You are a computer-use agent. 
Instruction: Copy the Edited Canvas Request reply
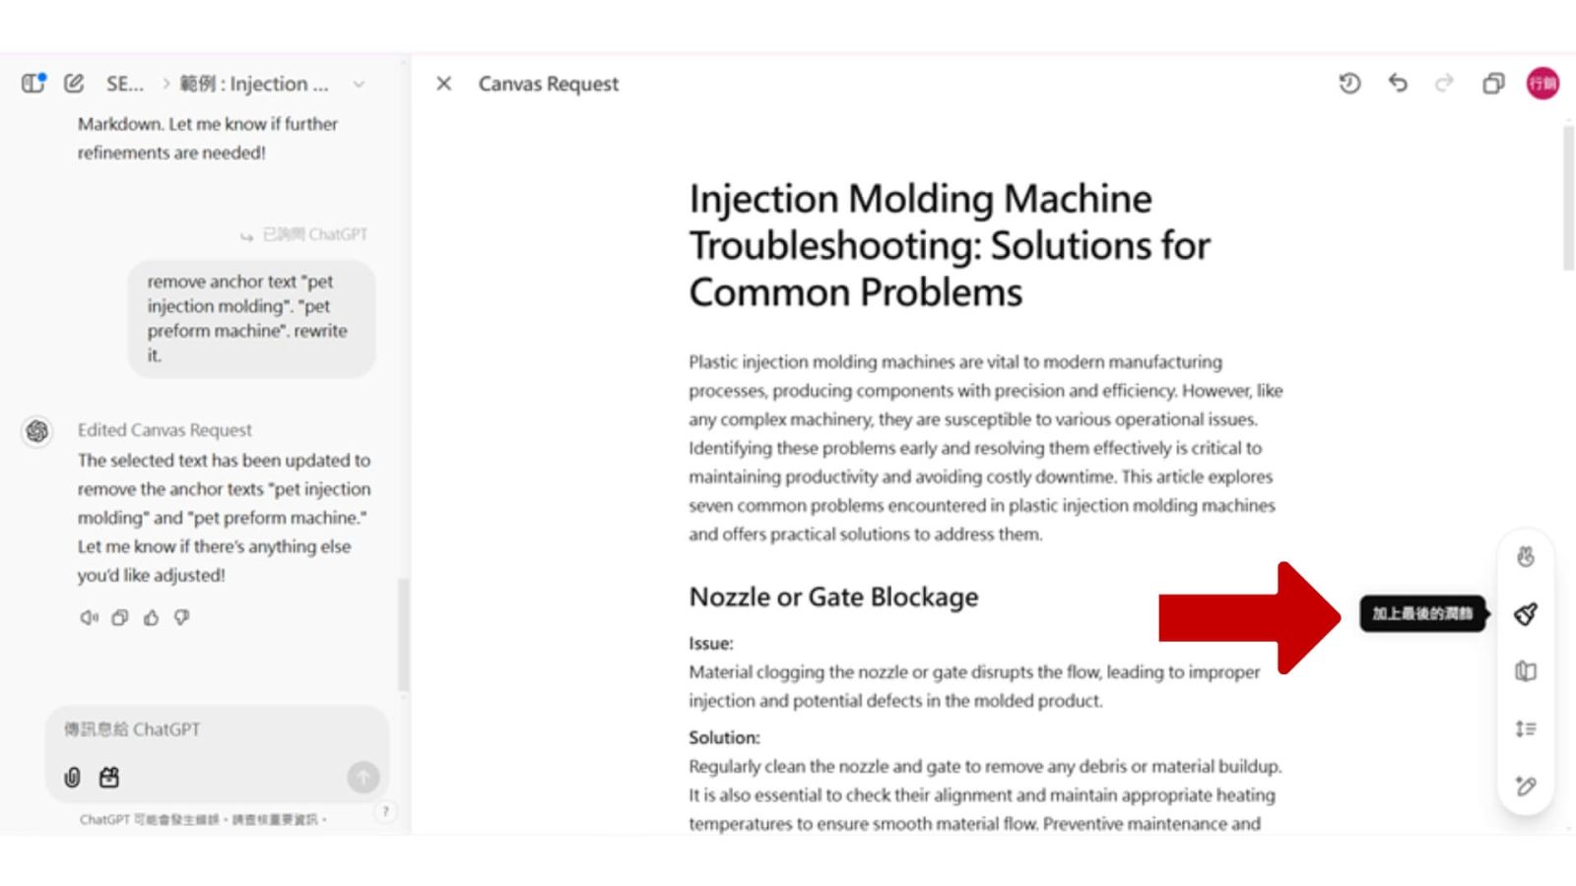tap(120, 618)
